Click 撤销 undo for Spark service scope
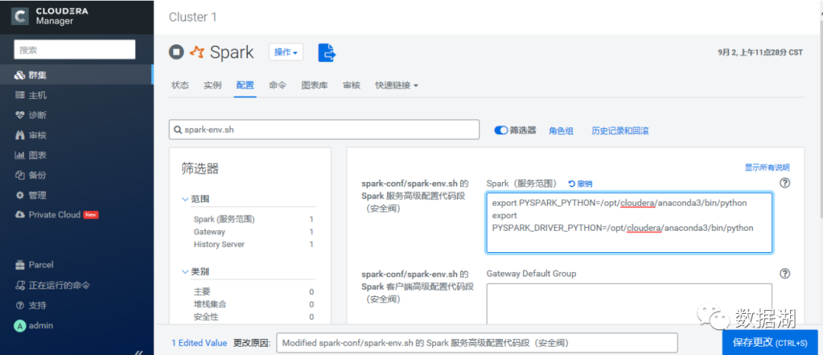823x355 pixels. click(x=581, y=184)
